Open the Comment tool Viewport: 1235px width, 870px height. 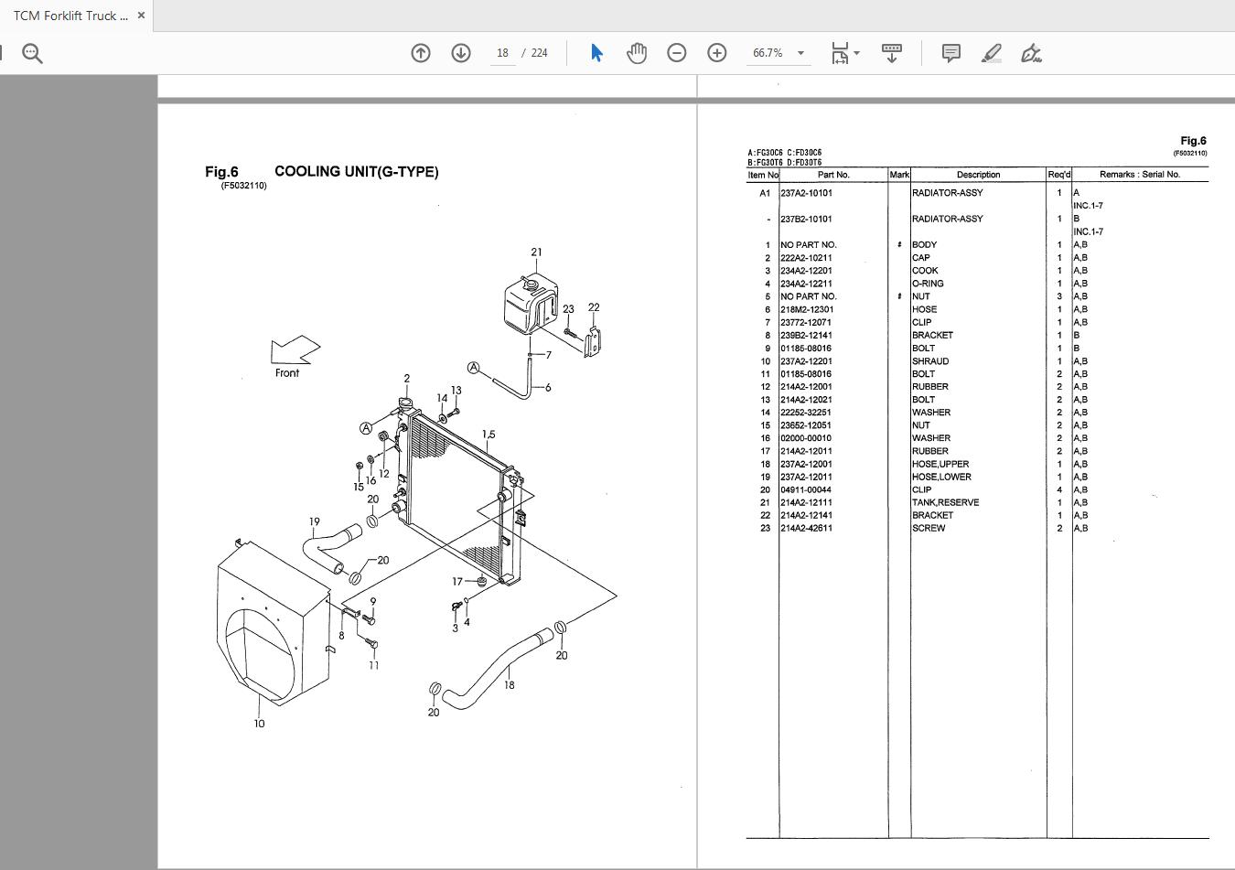950,53
